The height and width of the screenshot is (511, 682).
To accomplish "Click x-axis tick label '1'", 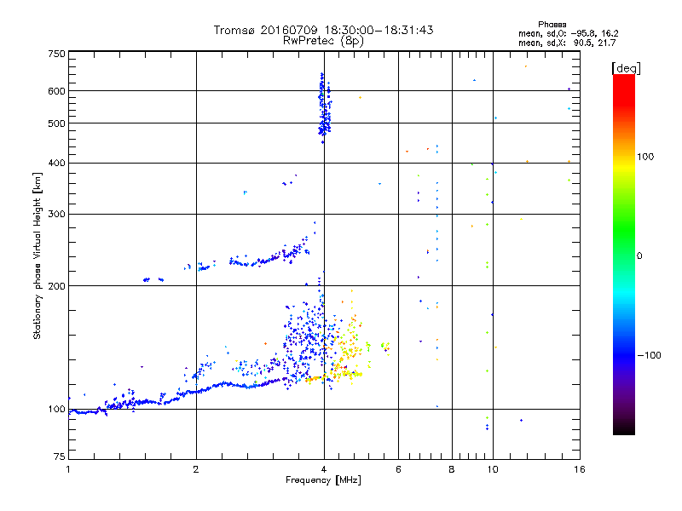I will click(68, 469).
